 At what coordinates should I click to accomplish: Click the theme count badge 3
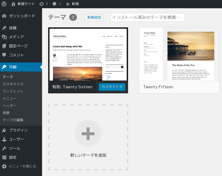pos(73,17)
